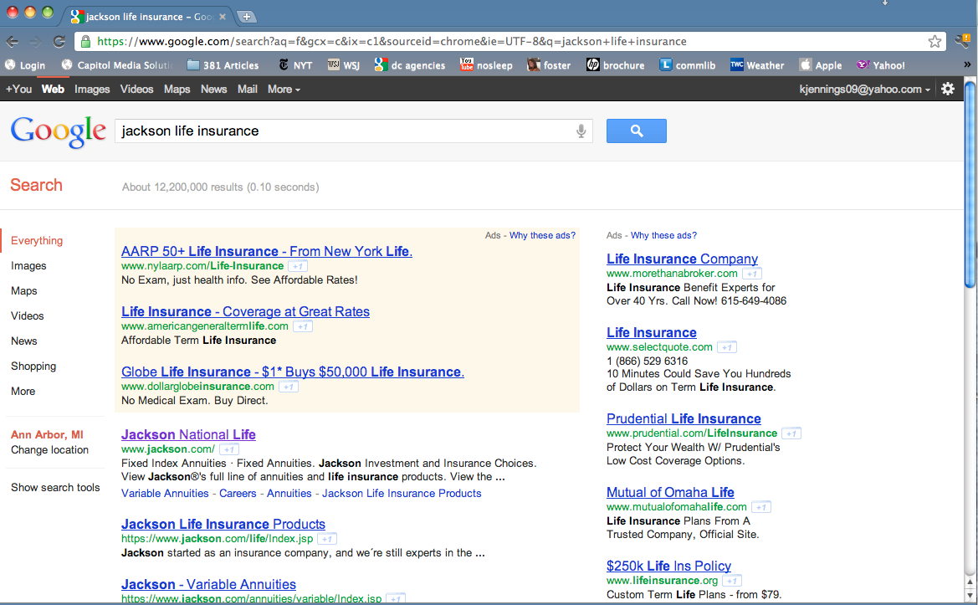Open the commlib bookmark
The height and width of the screenshot is (605, 978).
point(688,65)
